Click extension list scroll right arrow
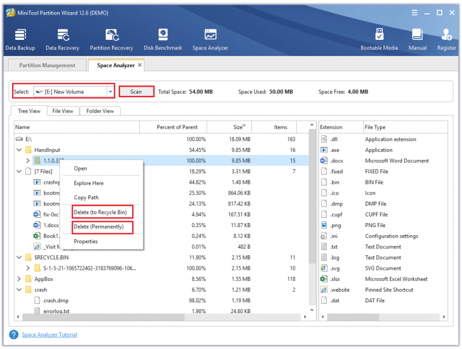Viewport: 462px width, 349px height. pos(444,317)
